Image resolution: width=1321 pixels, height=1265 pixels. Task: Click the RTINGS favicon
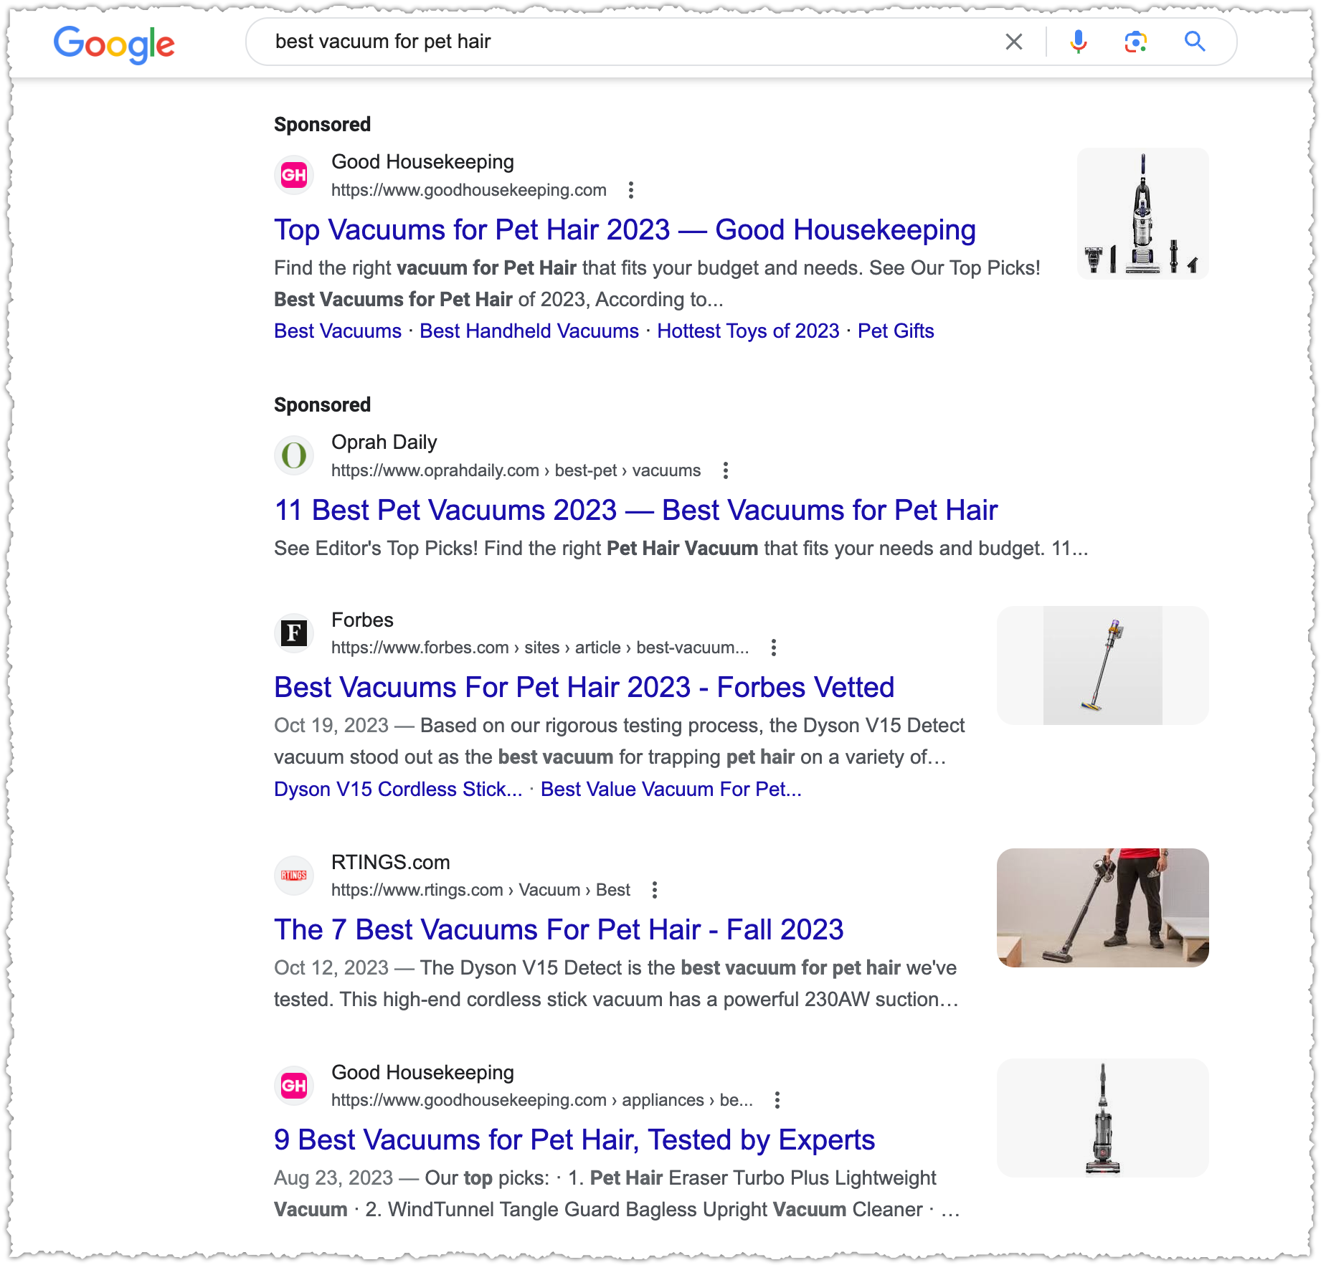pyautogui.click(x=294, y=875)
